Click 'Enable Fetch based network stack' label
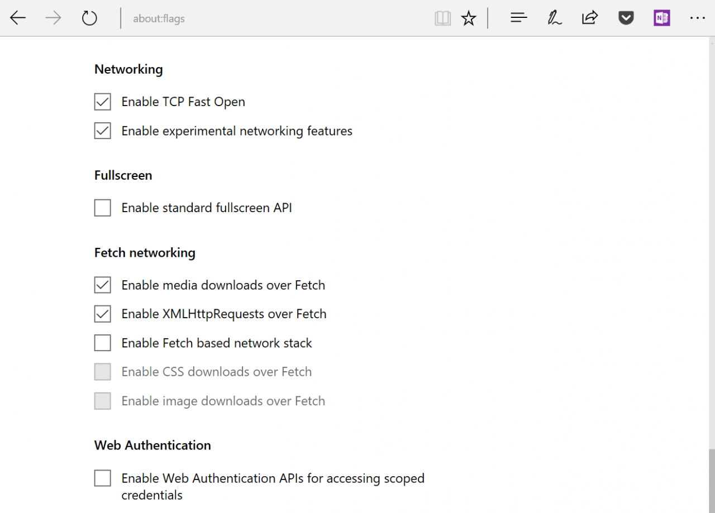Viewport: 715px width, 513px height. click(217, 343)
